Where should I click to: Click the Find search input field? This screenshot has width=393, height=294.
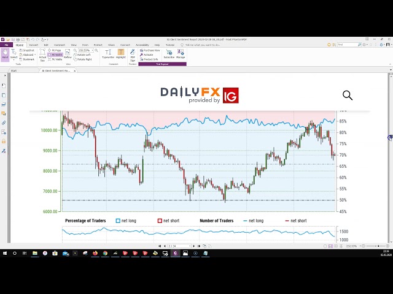347,45
